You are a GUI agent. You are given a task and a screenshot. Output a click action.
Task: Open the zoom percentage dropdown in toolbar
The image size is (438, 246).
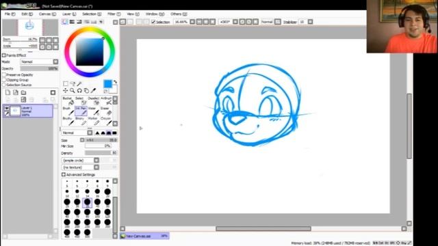click(x=192, y=22)
